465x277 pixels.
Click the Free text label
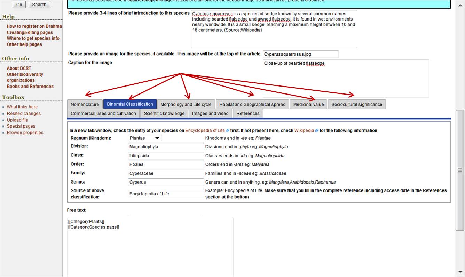[x=77, y=210]
